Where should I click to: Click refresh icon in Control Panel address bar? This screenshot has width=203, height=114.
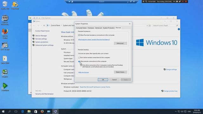[150, 26]
